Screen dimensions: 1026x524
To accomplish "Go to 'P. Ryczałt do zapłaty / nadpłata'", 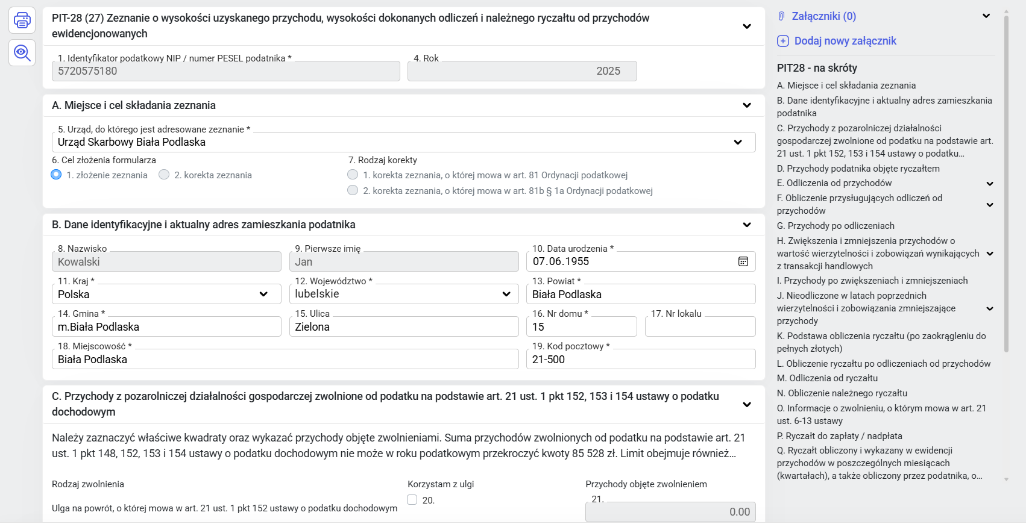I will pos(839,436).
